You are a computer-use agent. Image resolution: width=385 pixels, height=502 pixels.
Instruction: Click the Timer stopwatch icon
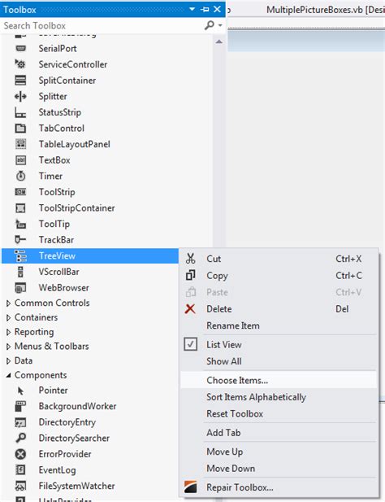(x=20, y=176)
